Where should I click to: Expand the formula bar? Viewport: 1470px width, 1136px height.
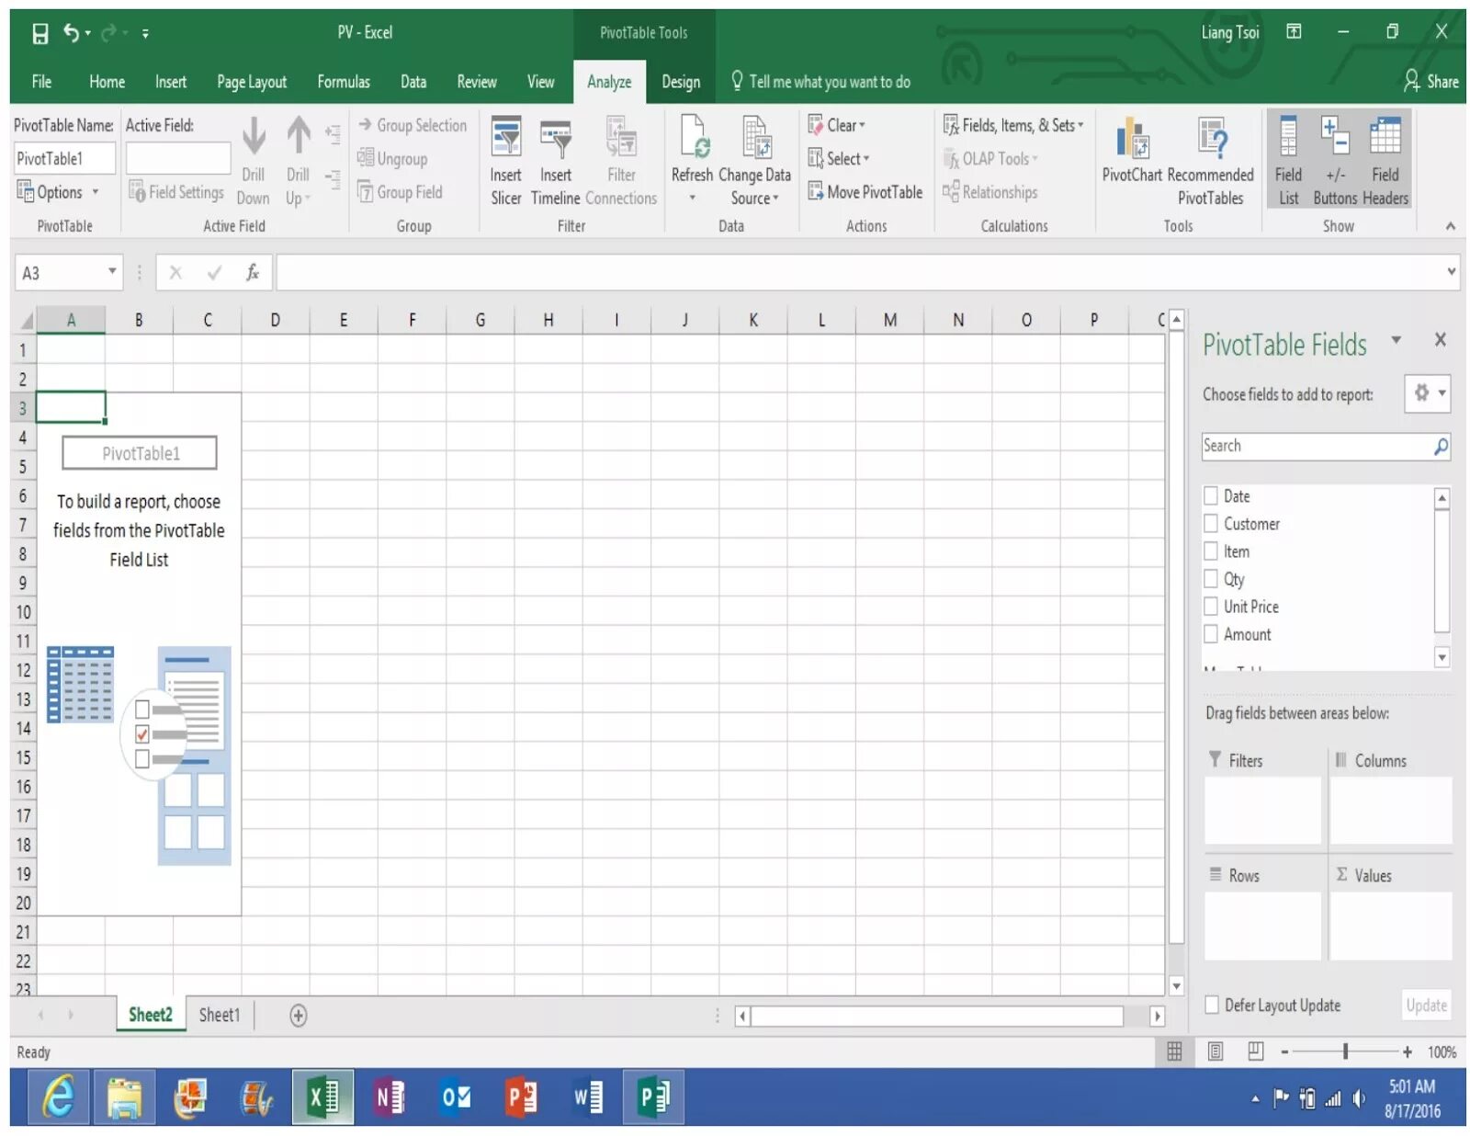[1451, 272]
